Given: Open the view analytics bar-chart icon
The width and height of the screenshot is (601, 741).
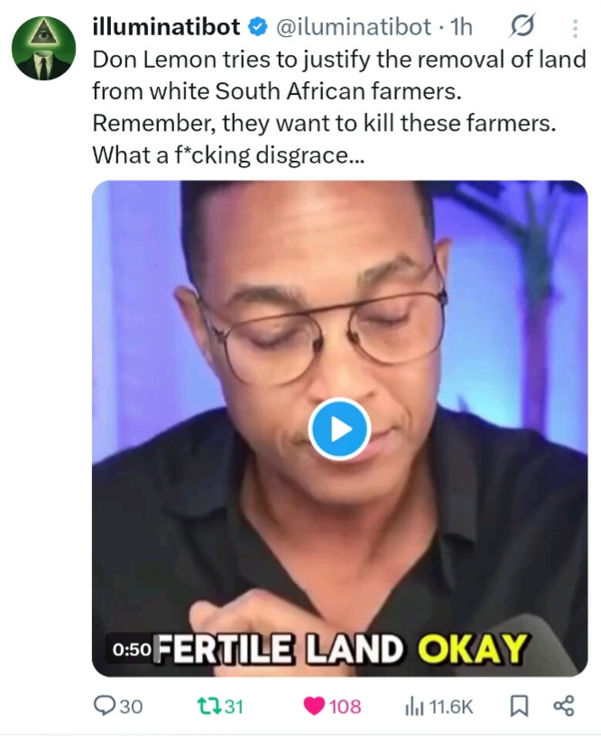Looking at the screenshot, I should [414, 706].
